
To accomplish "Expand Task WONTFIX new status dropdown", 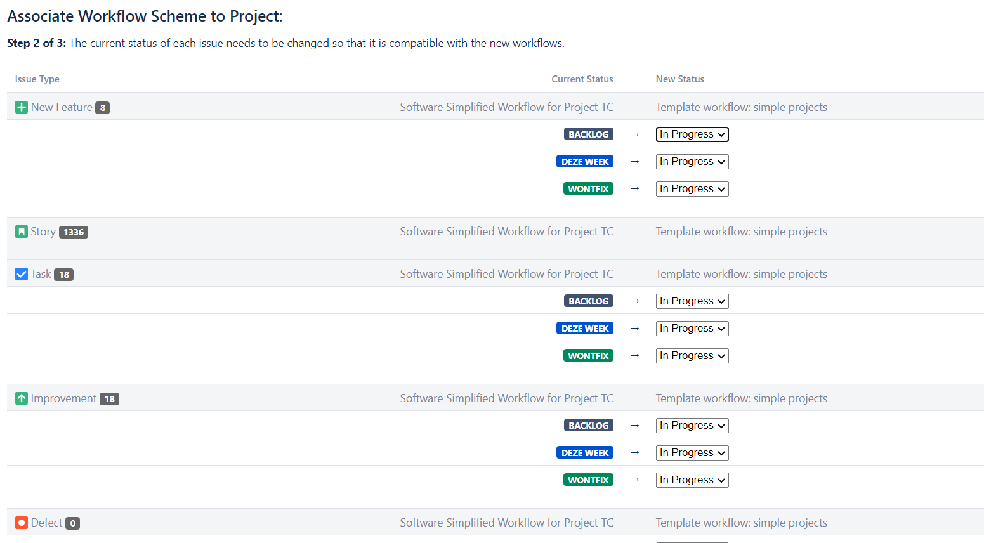I will point(692,356).
